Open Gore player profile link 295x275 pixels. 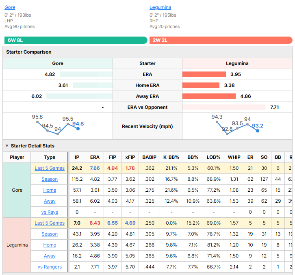coord(10,7)
